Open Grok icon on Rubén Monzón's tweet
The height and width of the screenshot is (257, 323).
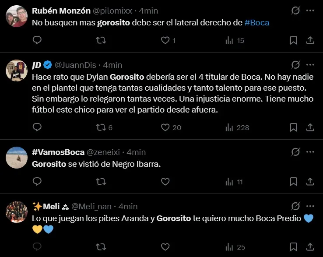pos(295,11)
